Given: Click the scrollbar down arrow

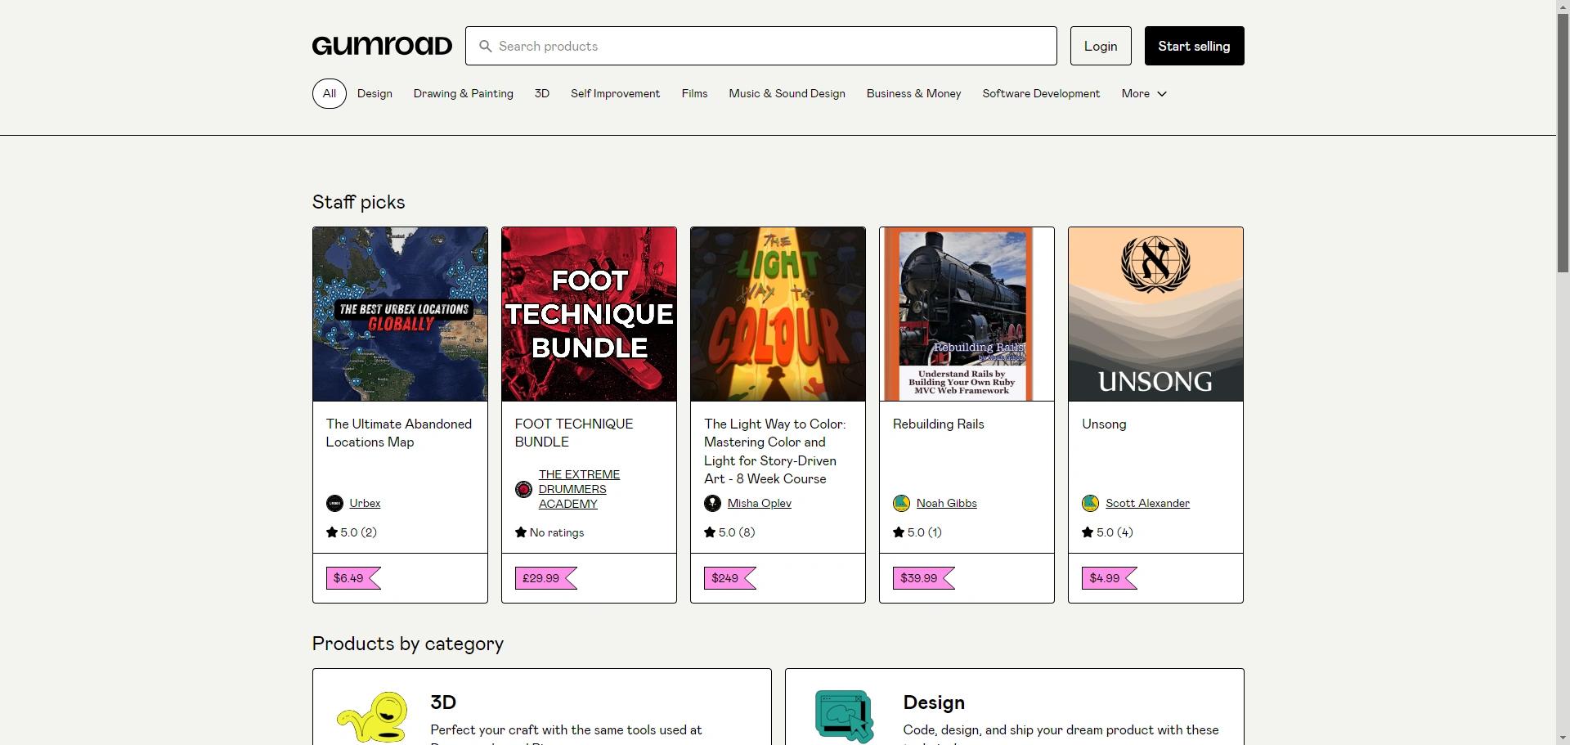Looking at the screenshot, I should [1563, 738].
